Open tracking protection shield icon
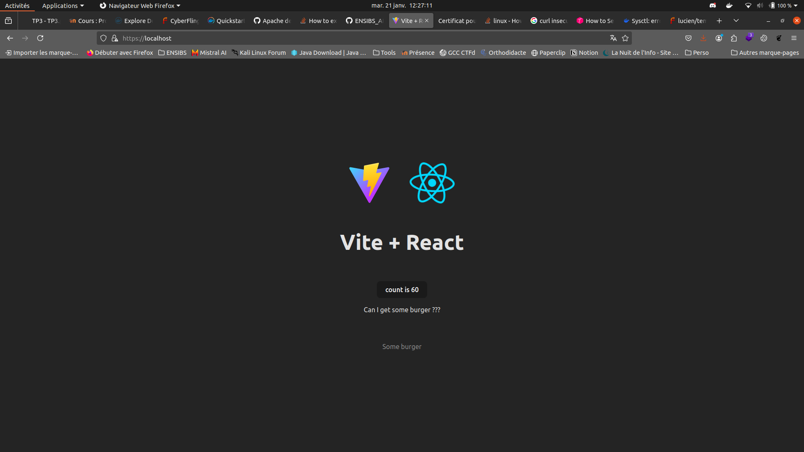 coord(103,38)
